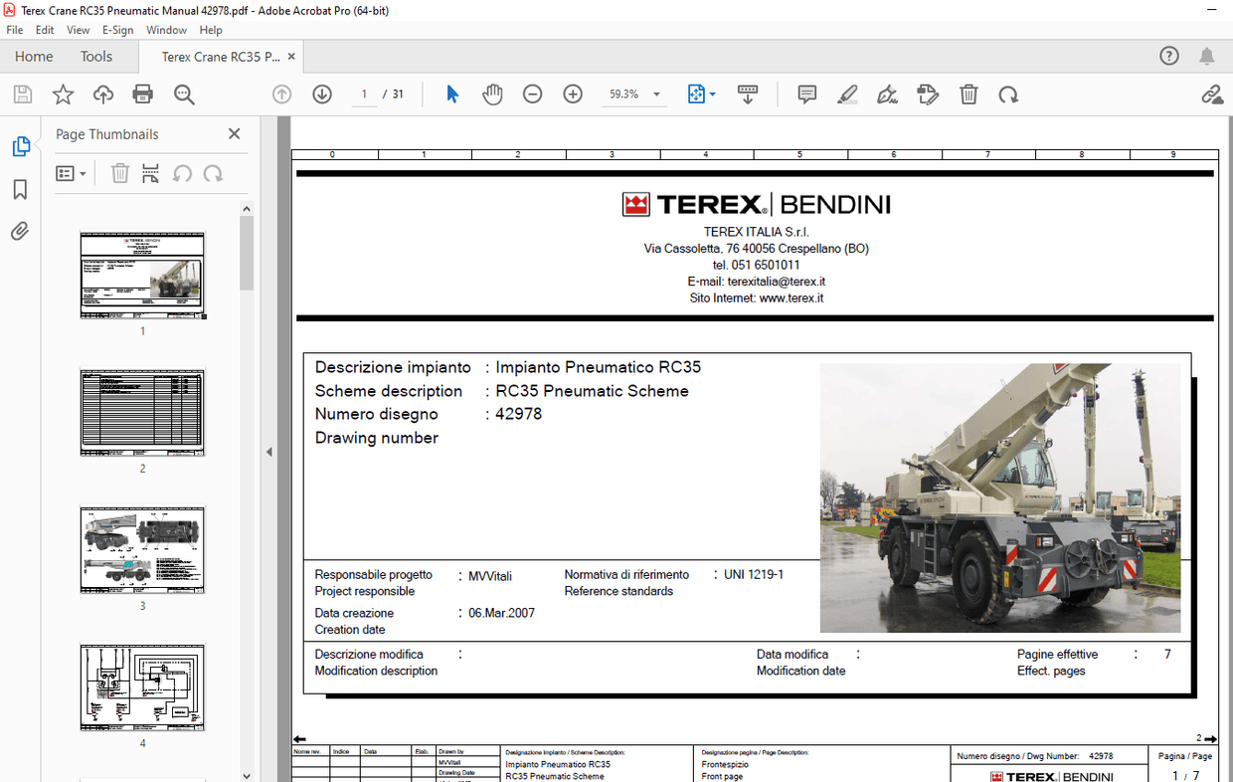Open the E-Sign menu
The height and width of the screenshot is (782, 1233).
117,30
